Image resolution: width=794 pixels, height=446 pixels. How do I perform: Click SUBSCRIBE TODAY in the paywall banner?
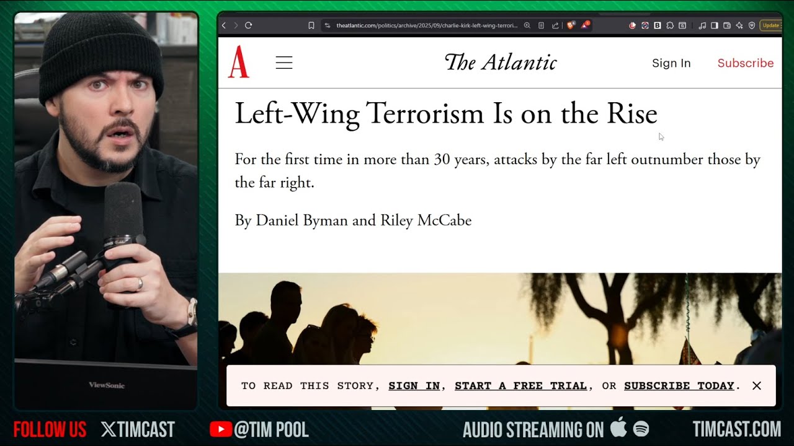pos(679,386)
